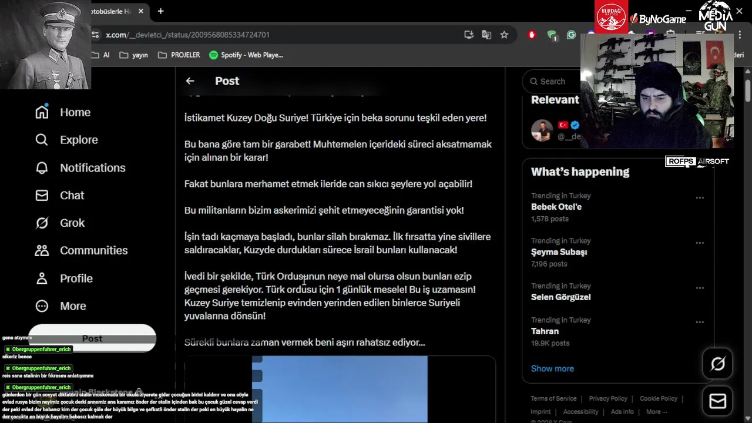Open the floating messages envelope button

(717, 401)
